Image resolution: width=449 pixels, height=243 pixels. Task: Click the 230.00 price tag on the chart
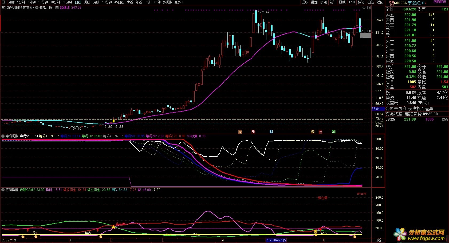pyautogui.click(x=366, y=31)
